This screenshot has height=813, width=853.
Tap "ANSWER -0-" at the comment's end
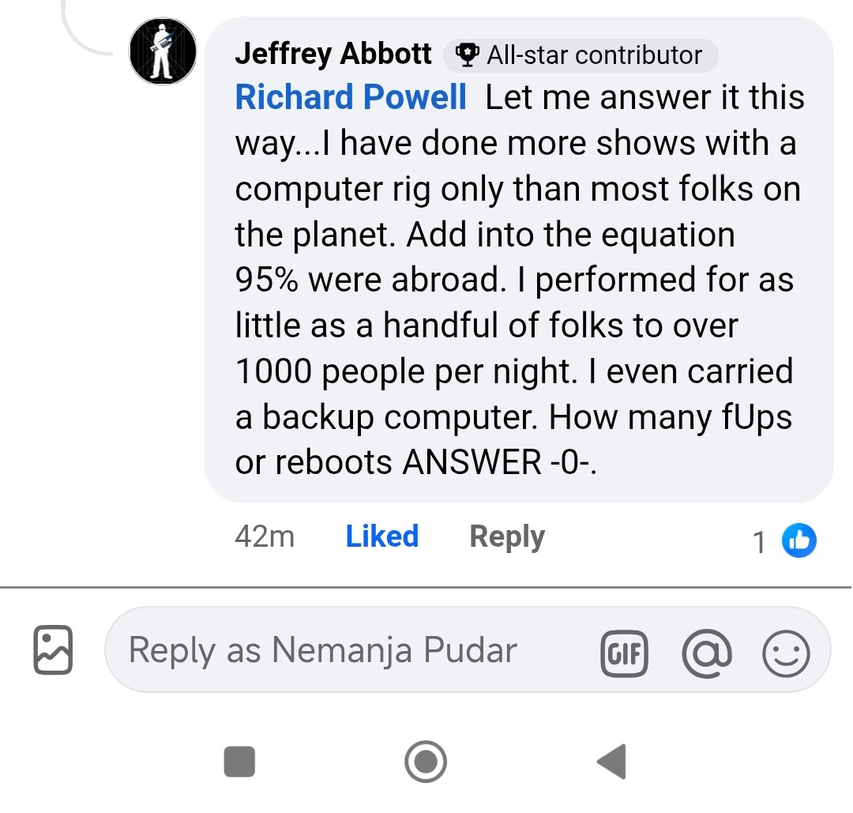[498, 463]
